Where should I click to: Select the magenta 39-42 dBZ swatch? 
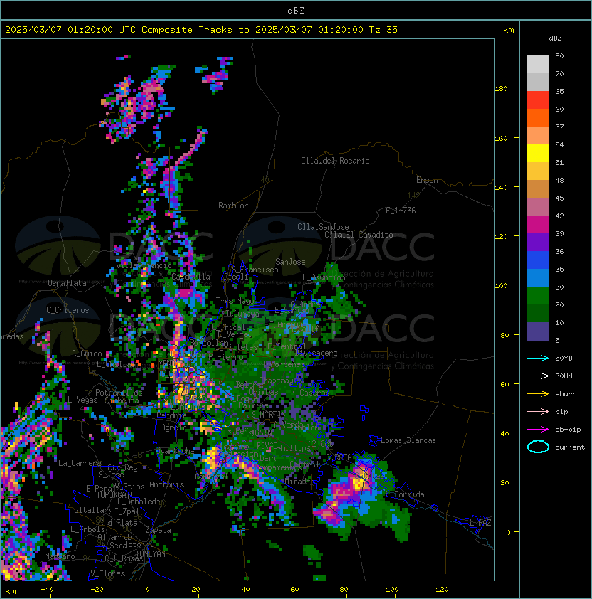(x=538, y=225)
